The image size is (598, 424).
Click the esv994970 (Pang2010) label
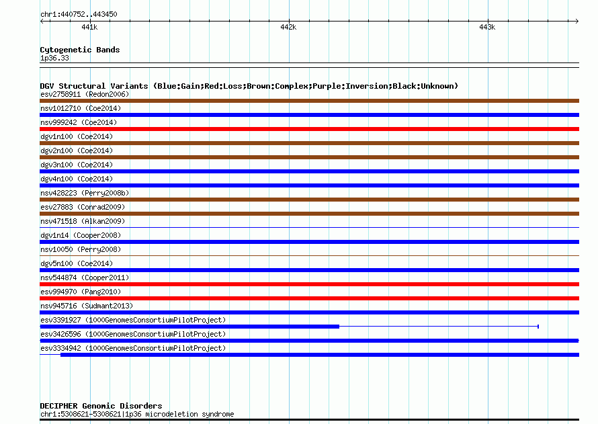click(x=81, y=292)
